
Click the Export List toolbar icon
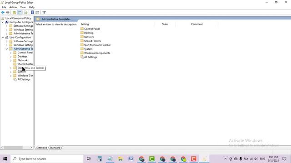(x=25, y=13)
